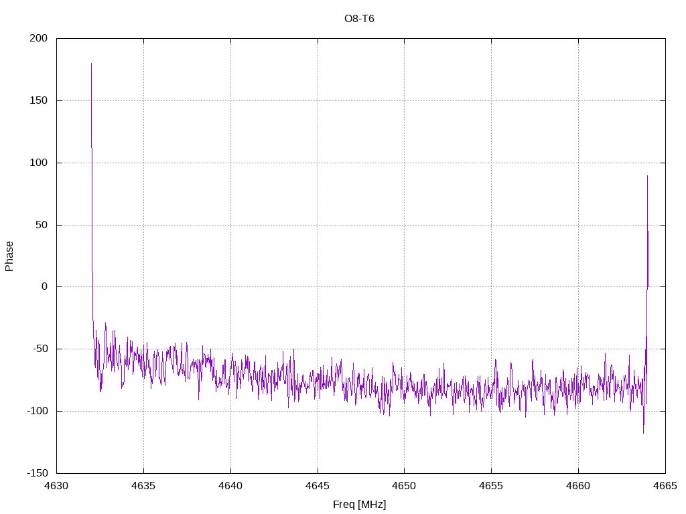Select the Phase y-axis label
This screenshot has width=686, height=514.
pos(9,256)
